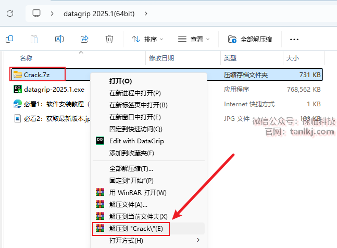The image size is (337, 248).
Task: Click the WinRAR icon beside 解压到当前文件夹
Action: (x=100, y=216)
